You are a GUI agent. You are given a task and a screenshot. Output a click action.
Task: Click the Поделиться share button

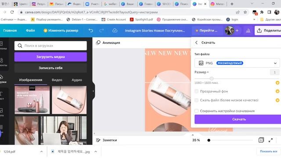(x=268, y=31)
